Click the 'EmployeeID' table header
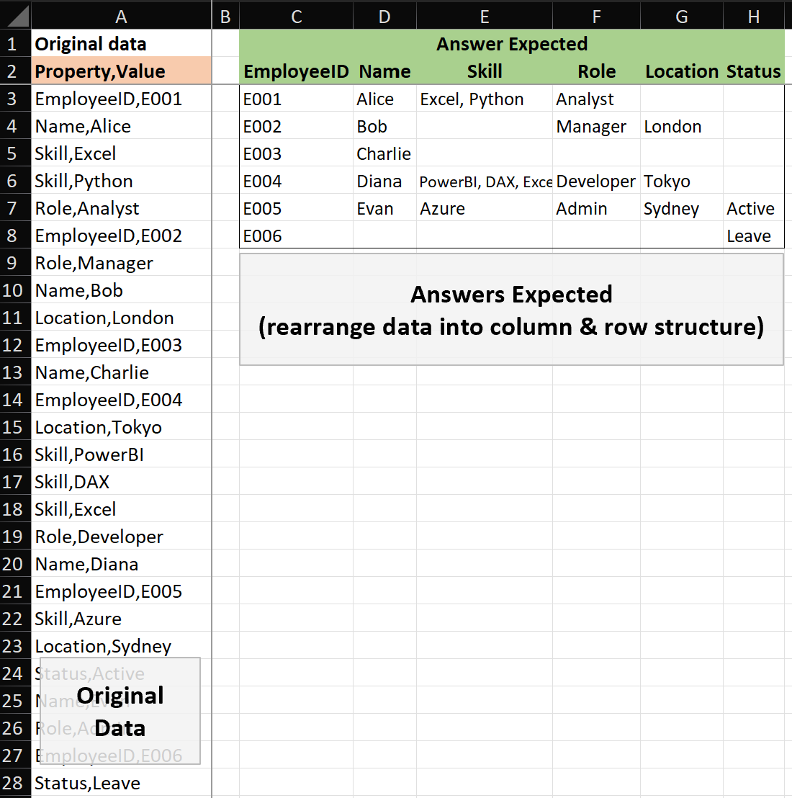Image resolution: width=792 pixels, height=798 pixels. [x=296, y=71]
